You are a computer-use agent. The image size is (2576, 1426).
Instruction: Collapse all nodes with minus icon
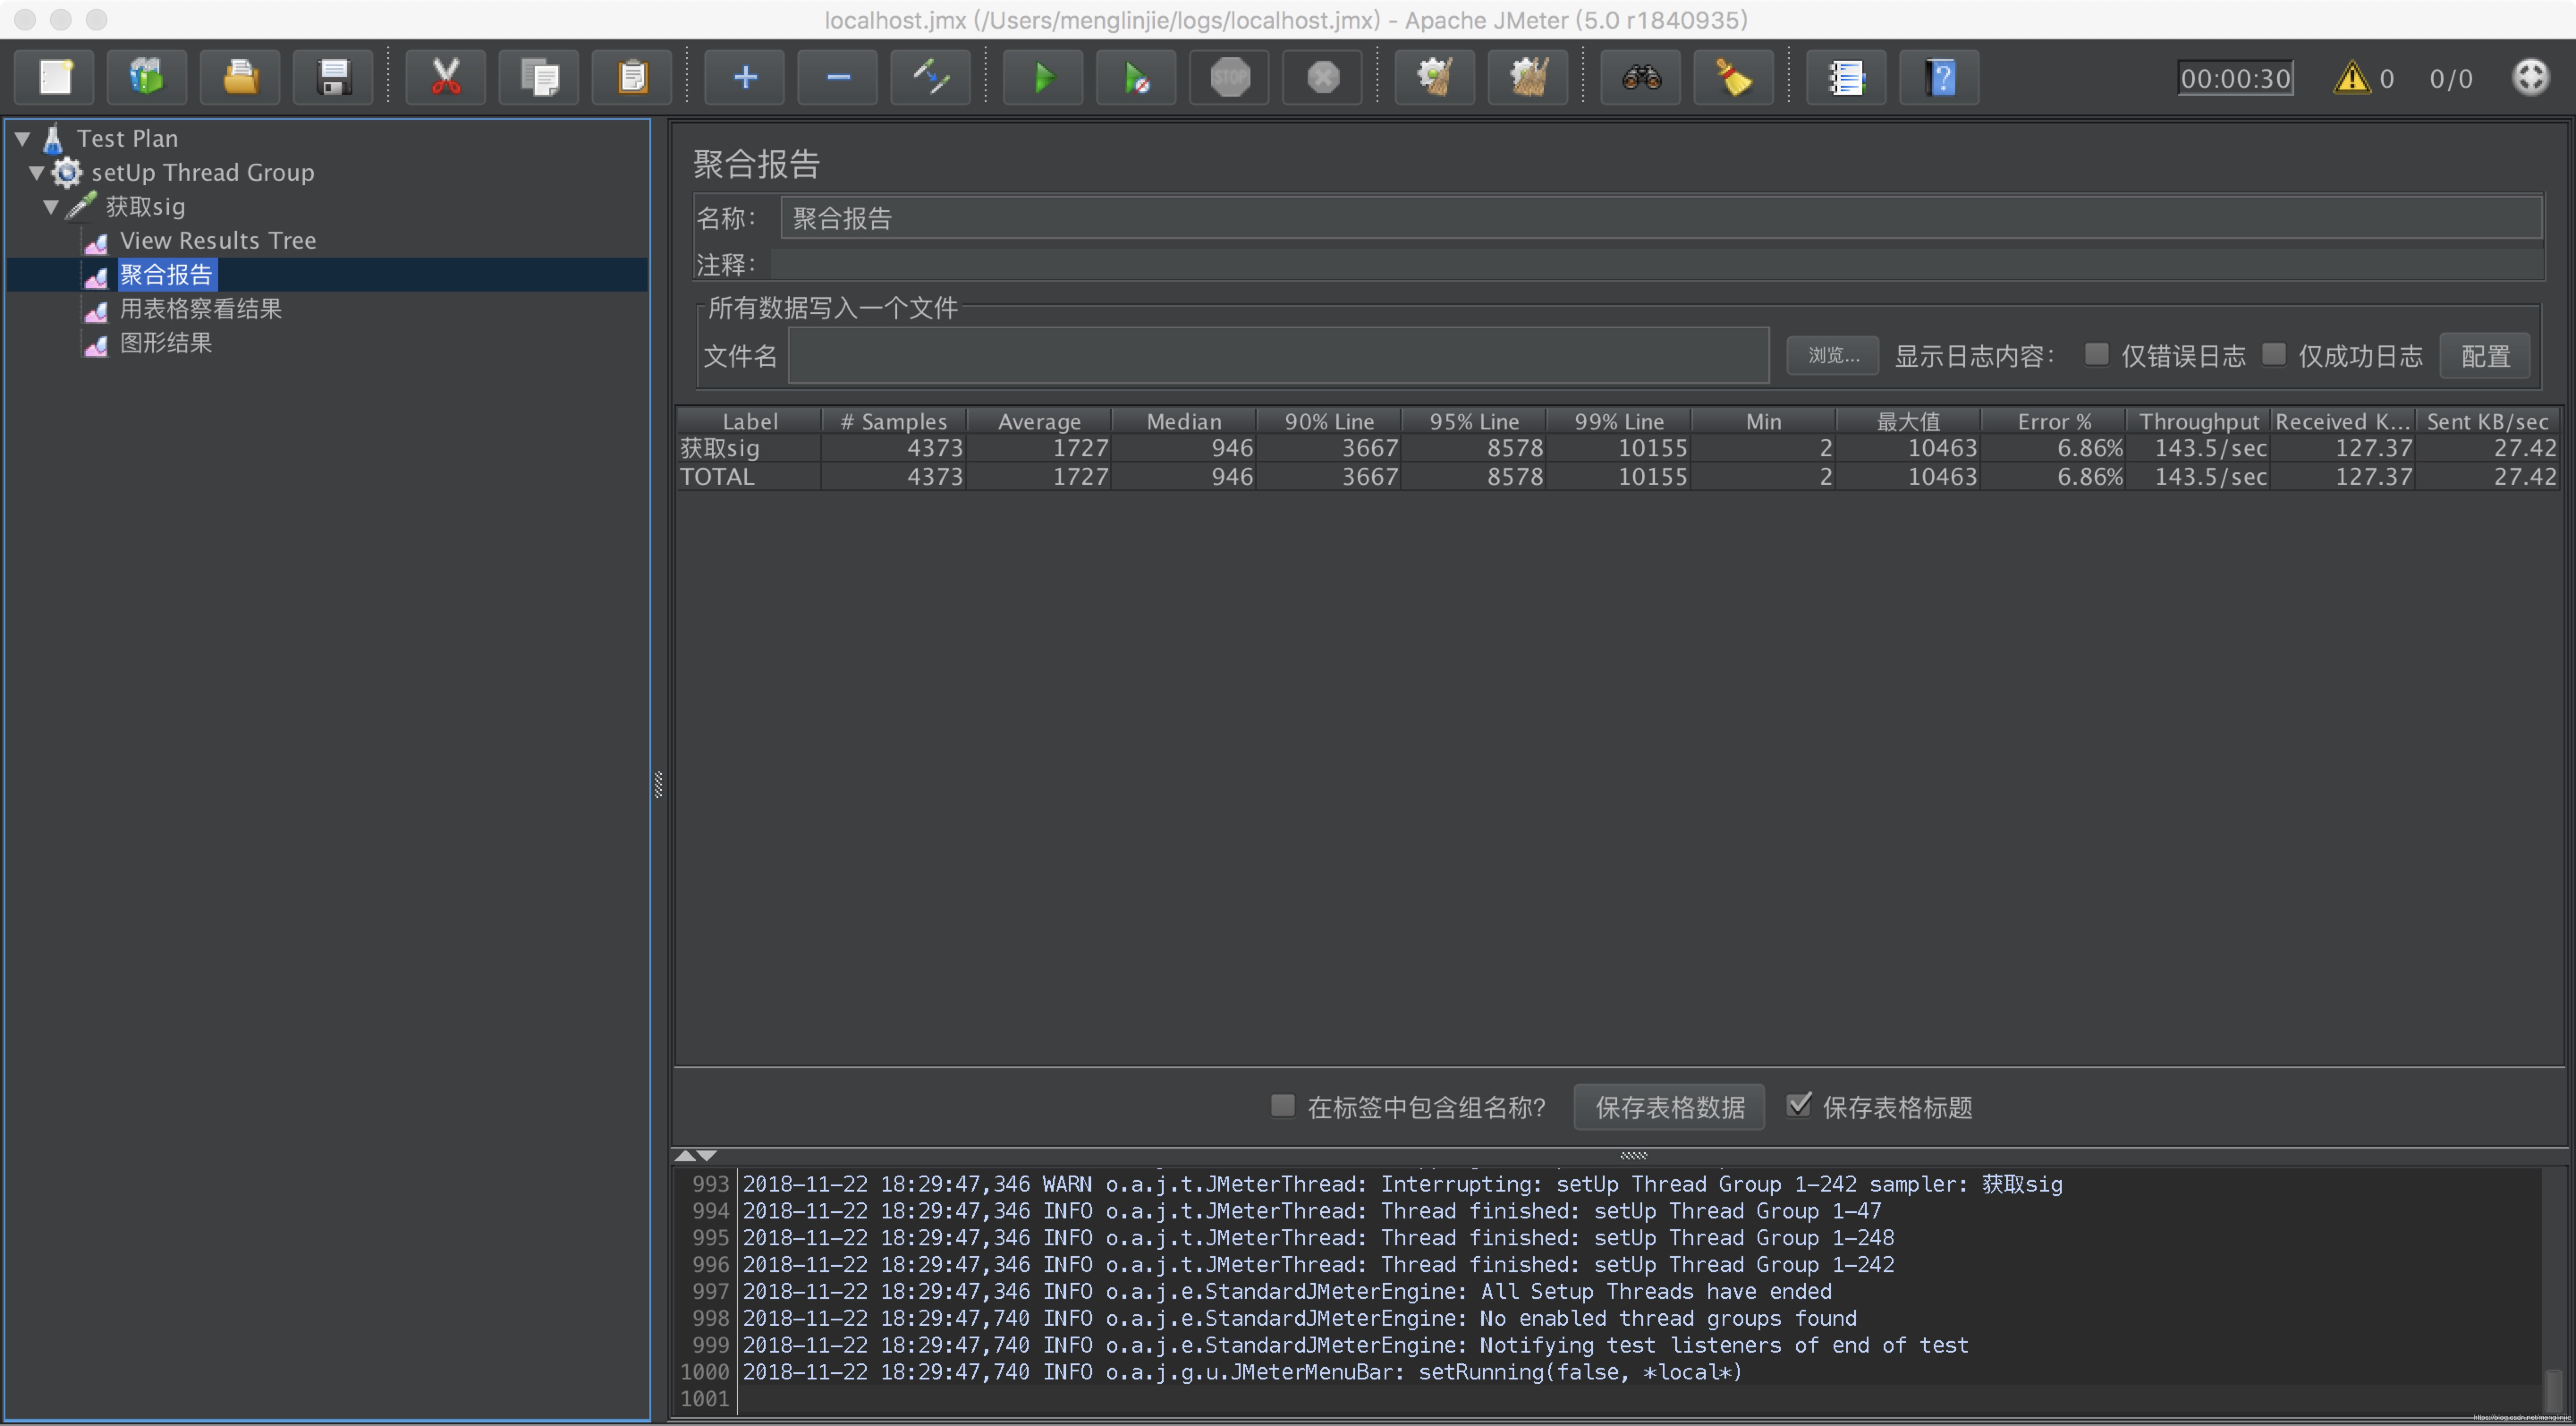pyautogui.click(x=838, y=77)
